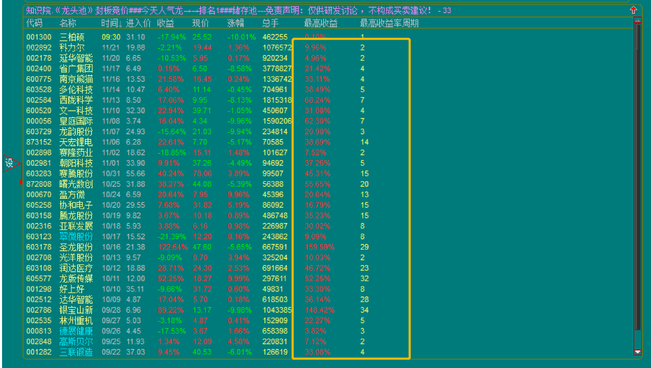This screenshot has width=651, height=368.
Task: Select stock name 赛隆药业
Action: tap(76, 152)
